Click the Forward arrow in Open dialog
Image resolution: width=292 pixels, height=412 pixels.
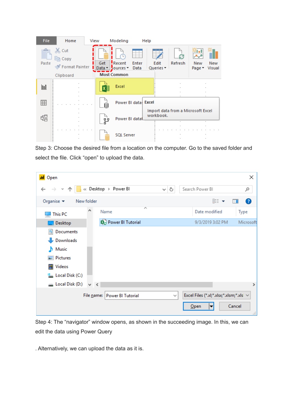pyautogui.click(x=54, y=189)
